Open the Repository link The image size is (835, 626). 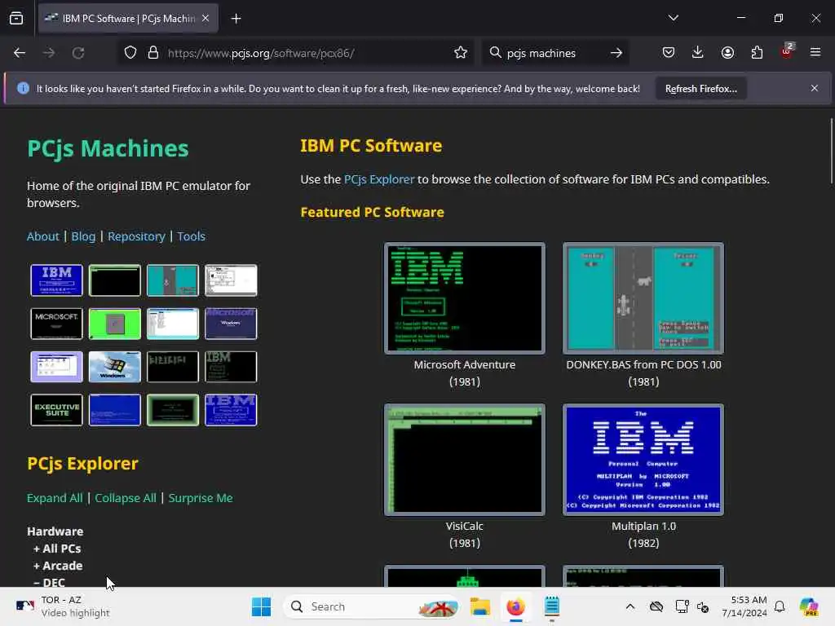pos(136,236)
